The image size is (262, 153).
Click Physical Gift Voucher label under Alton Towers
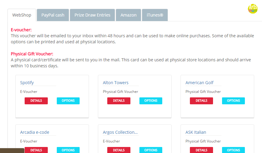120,92
